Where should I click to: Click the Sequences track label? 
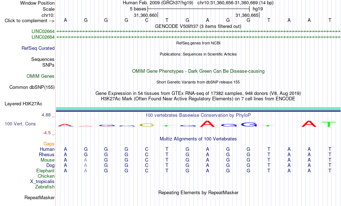(x=43, y=59)
